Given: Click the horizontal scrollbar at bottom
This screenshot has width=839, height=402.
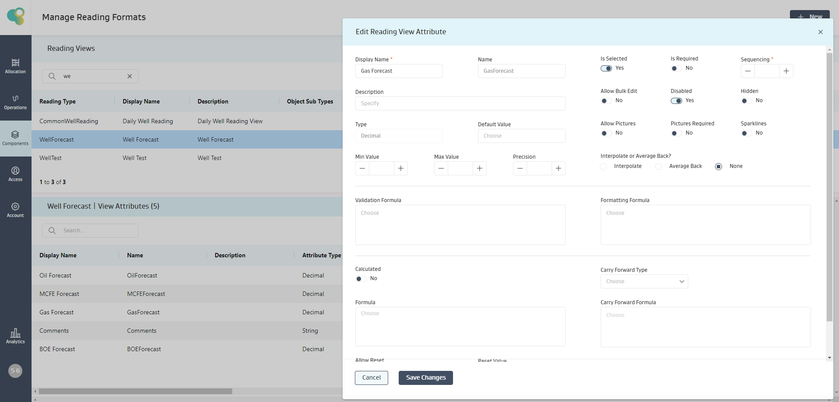Looking at the screenshot, I should pyautogui.click(x=135, y=391).
